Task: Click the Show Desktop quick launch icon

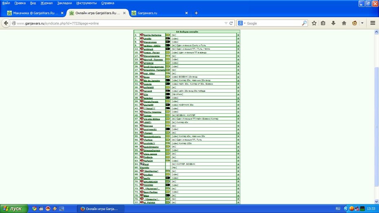Action: pyautogui.click(x=62, y=209)
